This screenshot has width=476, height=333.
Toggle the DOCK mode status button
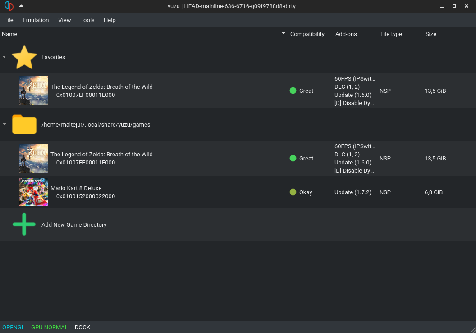pos(82,327)
